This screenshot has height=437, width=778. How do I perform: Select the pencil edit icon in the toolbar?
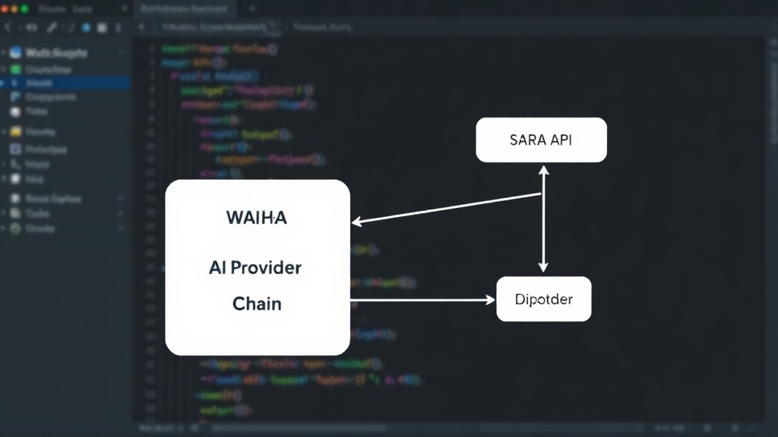click(x=52, y=28)
